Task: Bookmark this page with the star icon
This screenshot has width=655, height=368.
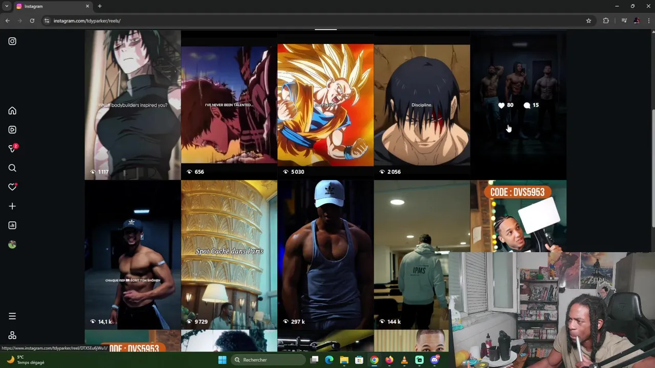Action: click(588, 21)
